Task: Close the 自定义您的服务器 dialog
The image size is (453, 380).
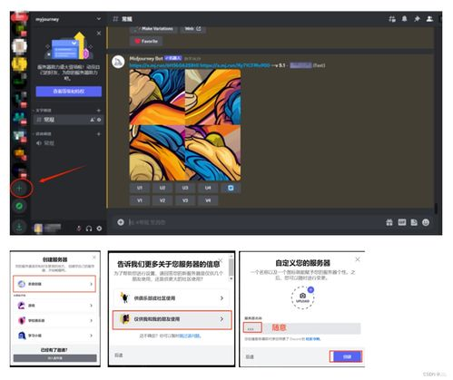Action: click(x=358, y=259)
